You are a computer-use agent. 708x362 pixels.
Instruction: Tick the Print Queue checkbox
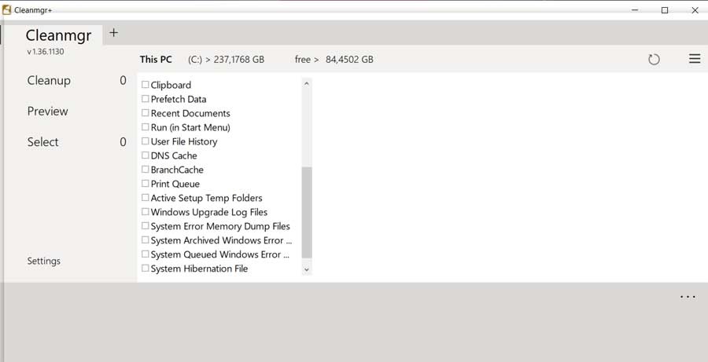pyautogui.click(x=145, y=183)
